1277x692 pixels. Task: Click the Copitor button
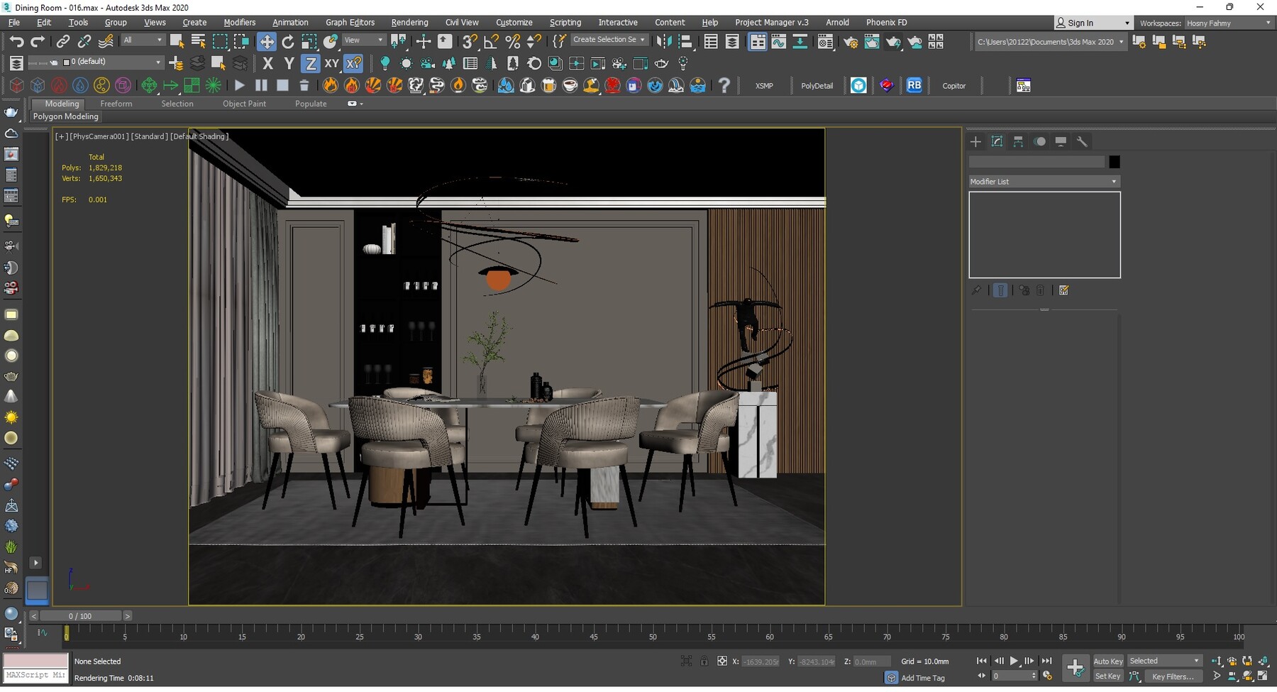click(x=954, y=85)
